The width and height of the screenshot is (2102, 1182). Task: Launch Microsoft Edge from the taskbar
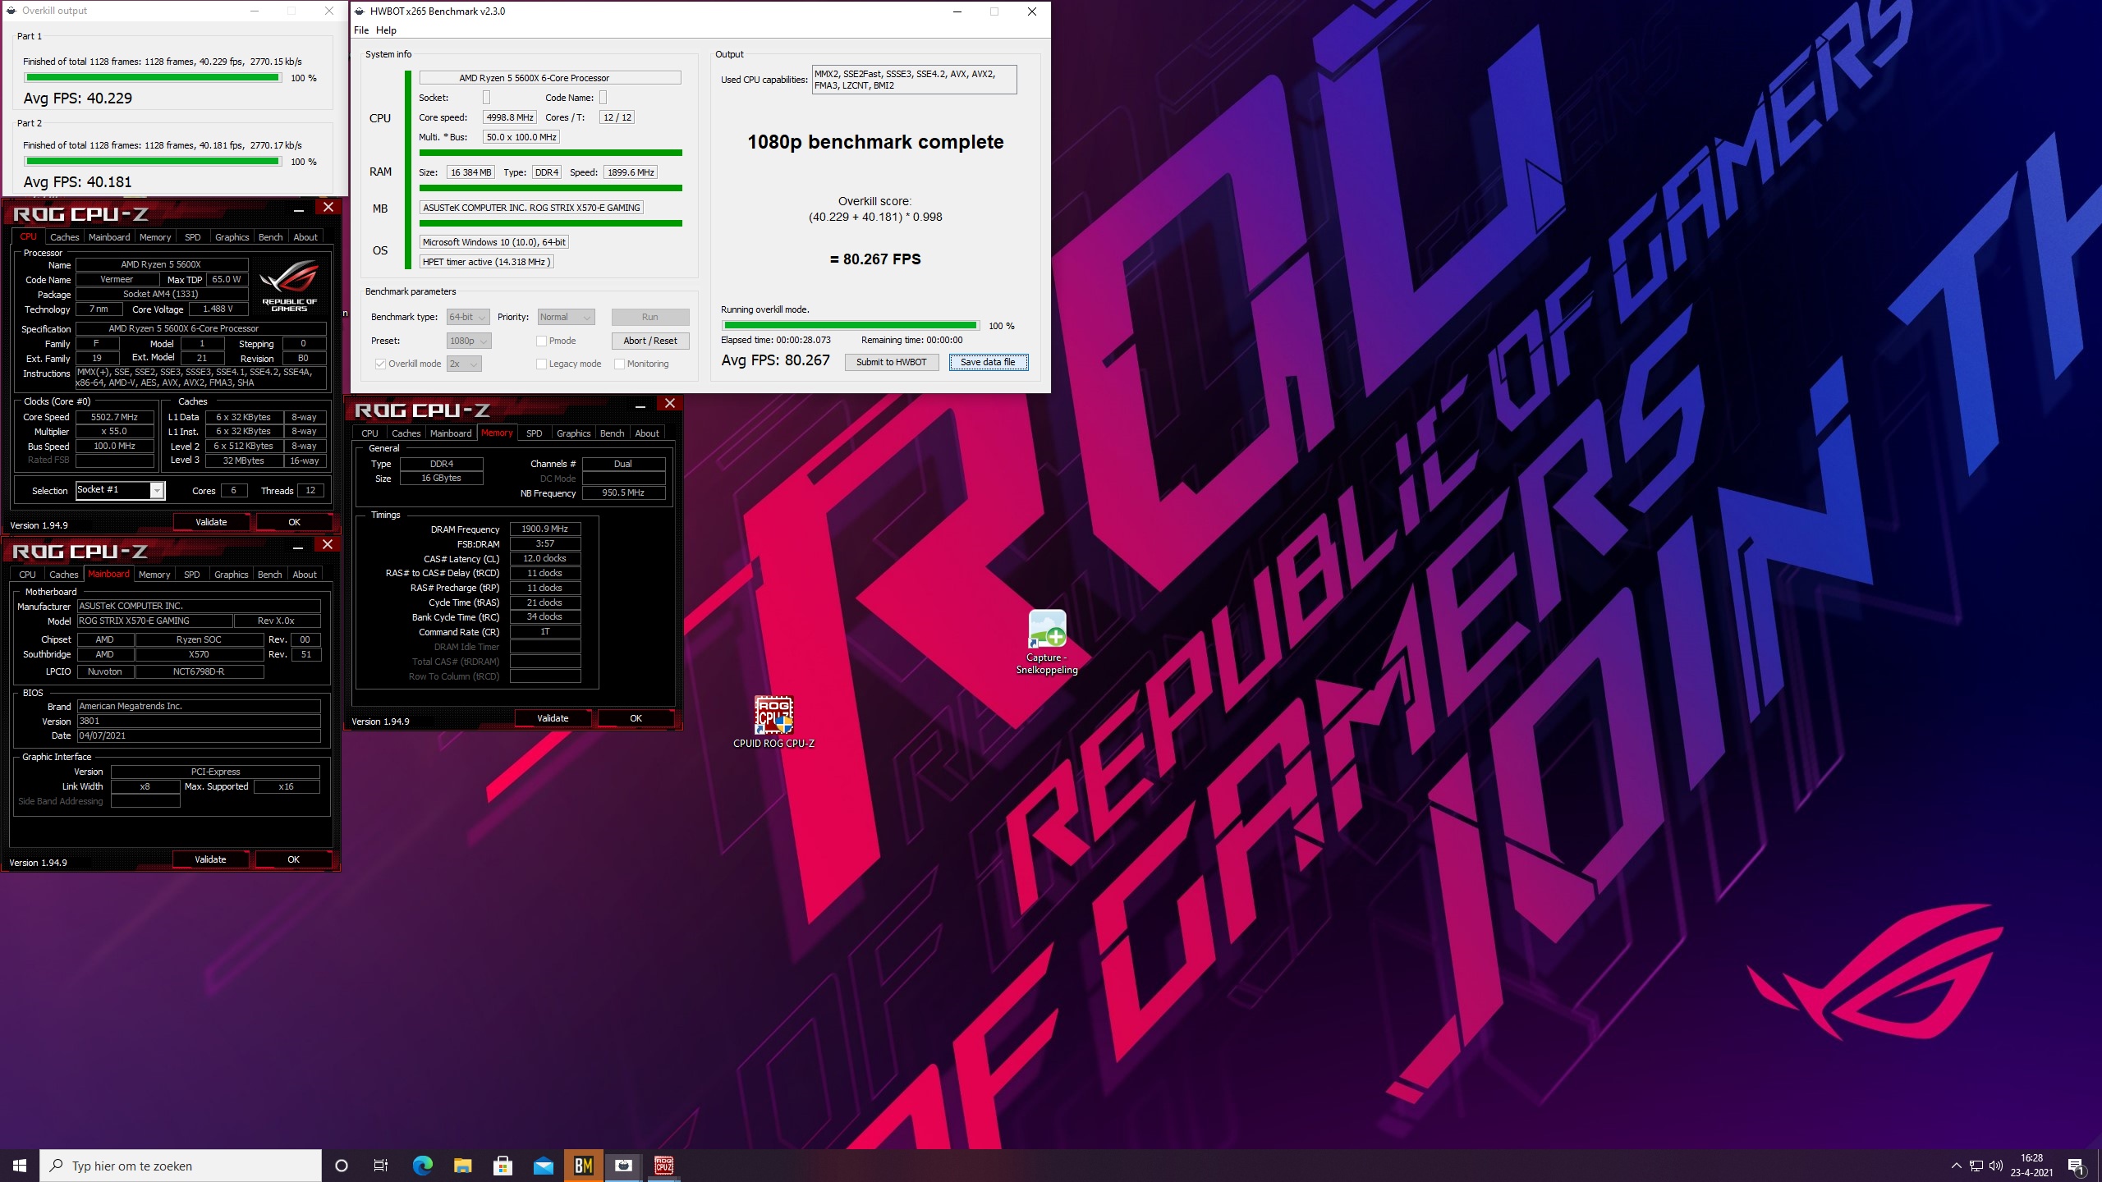(x=422, y=1166)
